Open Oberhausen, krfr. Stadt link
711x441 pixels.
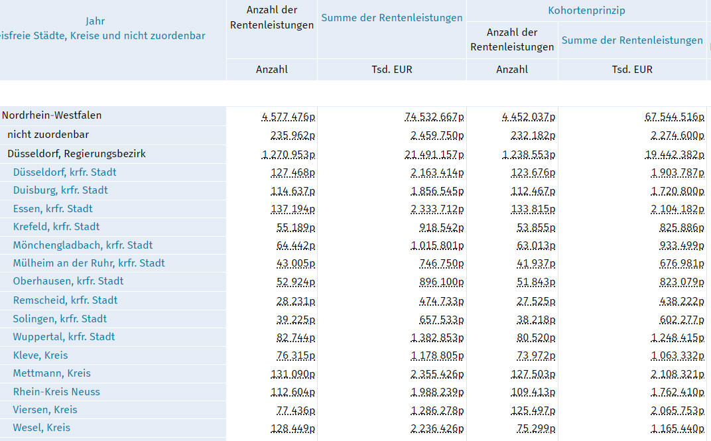[68, 281]
